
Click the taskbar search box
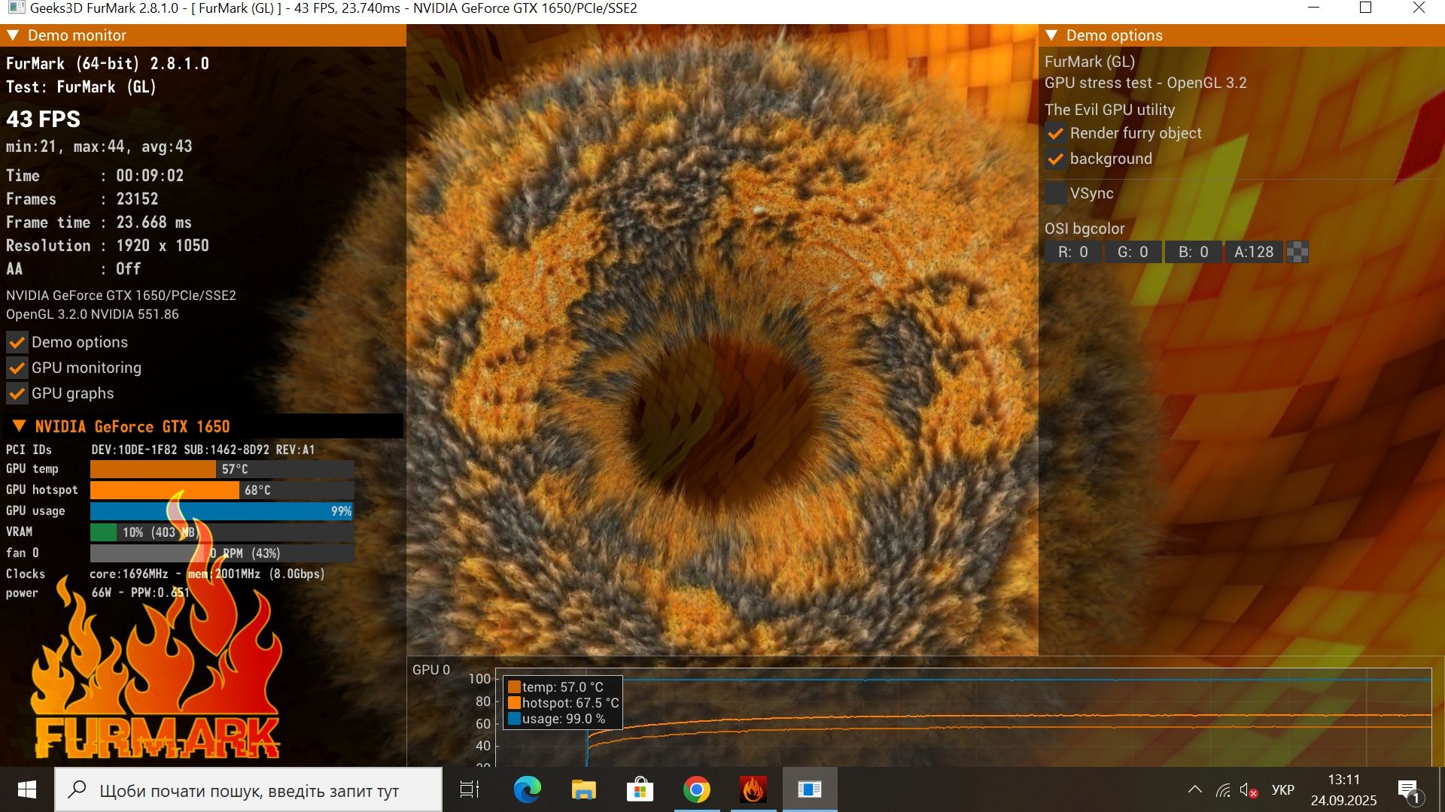coord(248,789)
